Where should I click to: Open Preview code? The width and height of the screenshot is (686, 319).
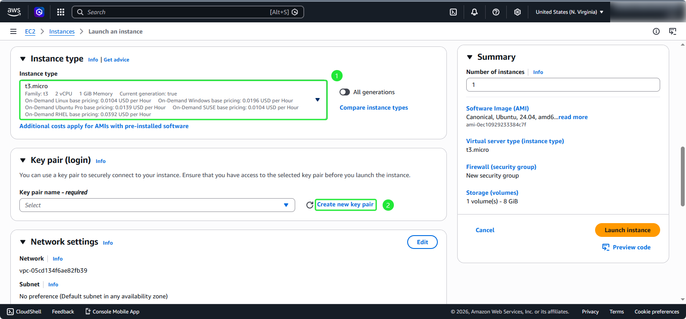627,247
